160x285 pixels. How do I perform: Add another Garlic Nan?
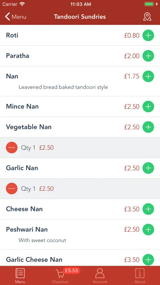point(148,168)
